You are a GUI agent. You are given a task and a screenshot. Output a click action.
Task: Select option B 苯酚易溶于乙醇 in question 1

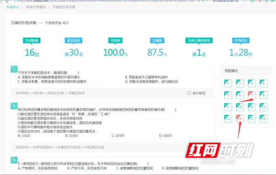(146, 77)
